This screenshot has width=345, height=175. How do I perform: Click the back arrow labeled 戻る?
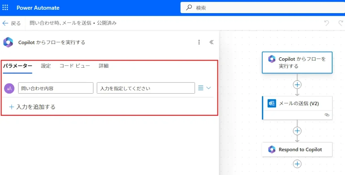click(11, 23)
